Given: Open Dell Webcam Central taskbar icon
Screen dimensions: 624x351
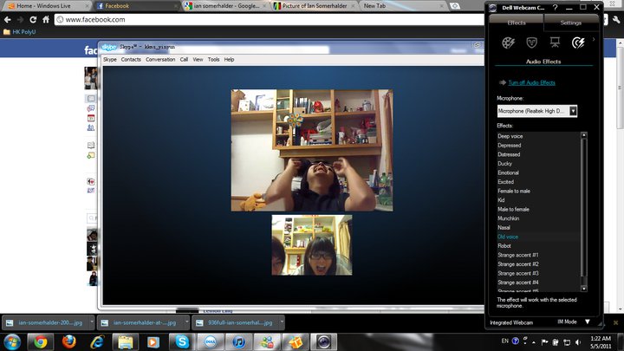Looking at the screenshot, I should (323, 341).
